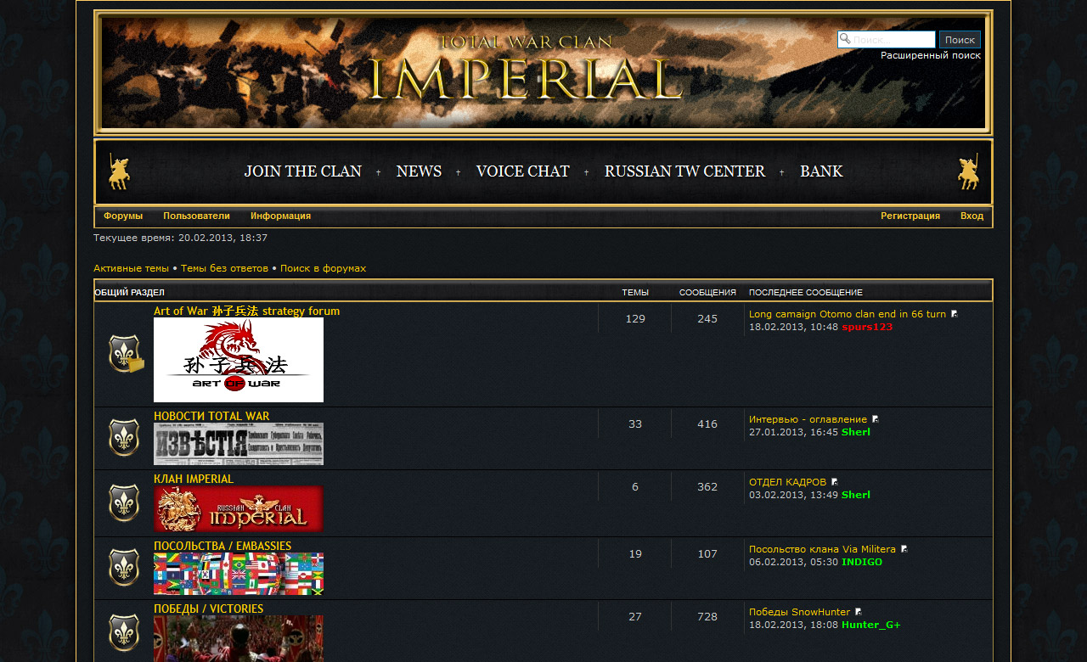Open the RUSSIAN TW CENTER menu item

684,171
